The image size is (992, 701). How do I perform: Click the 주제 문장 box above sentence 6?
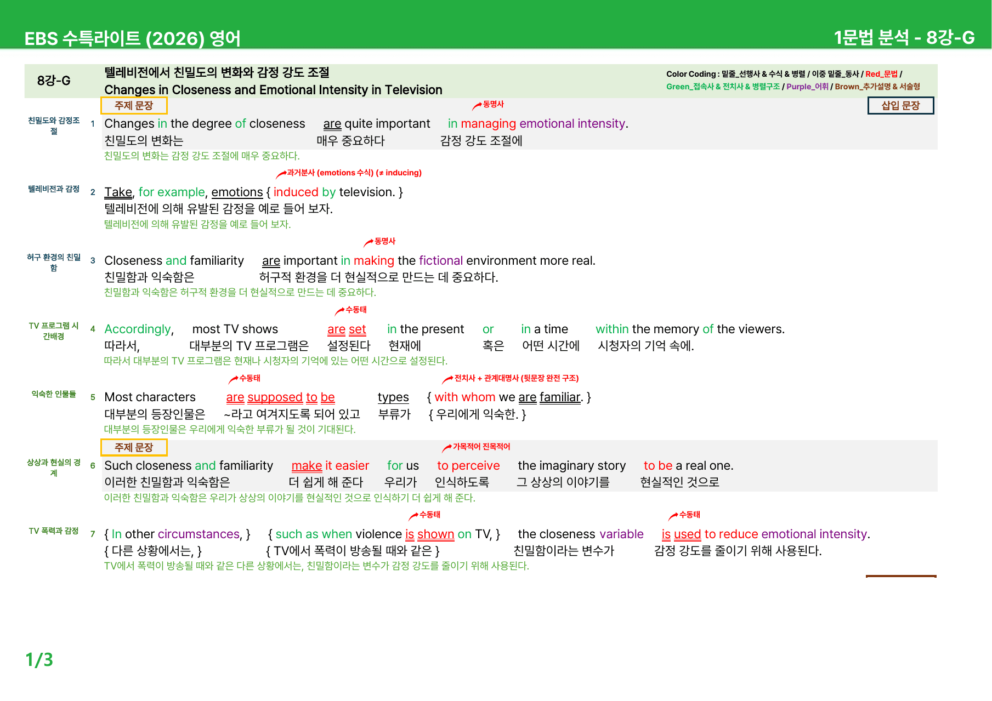(134, 448)
